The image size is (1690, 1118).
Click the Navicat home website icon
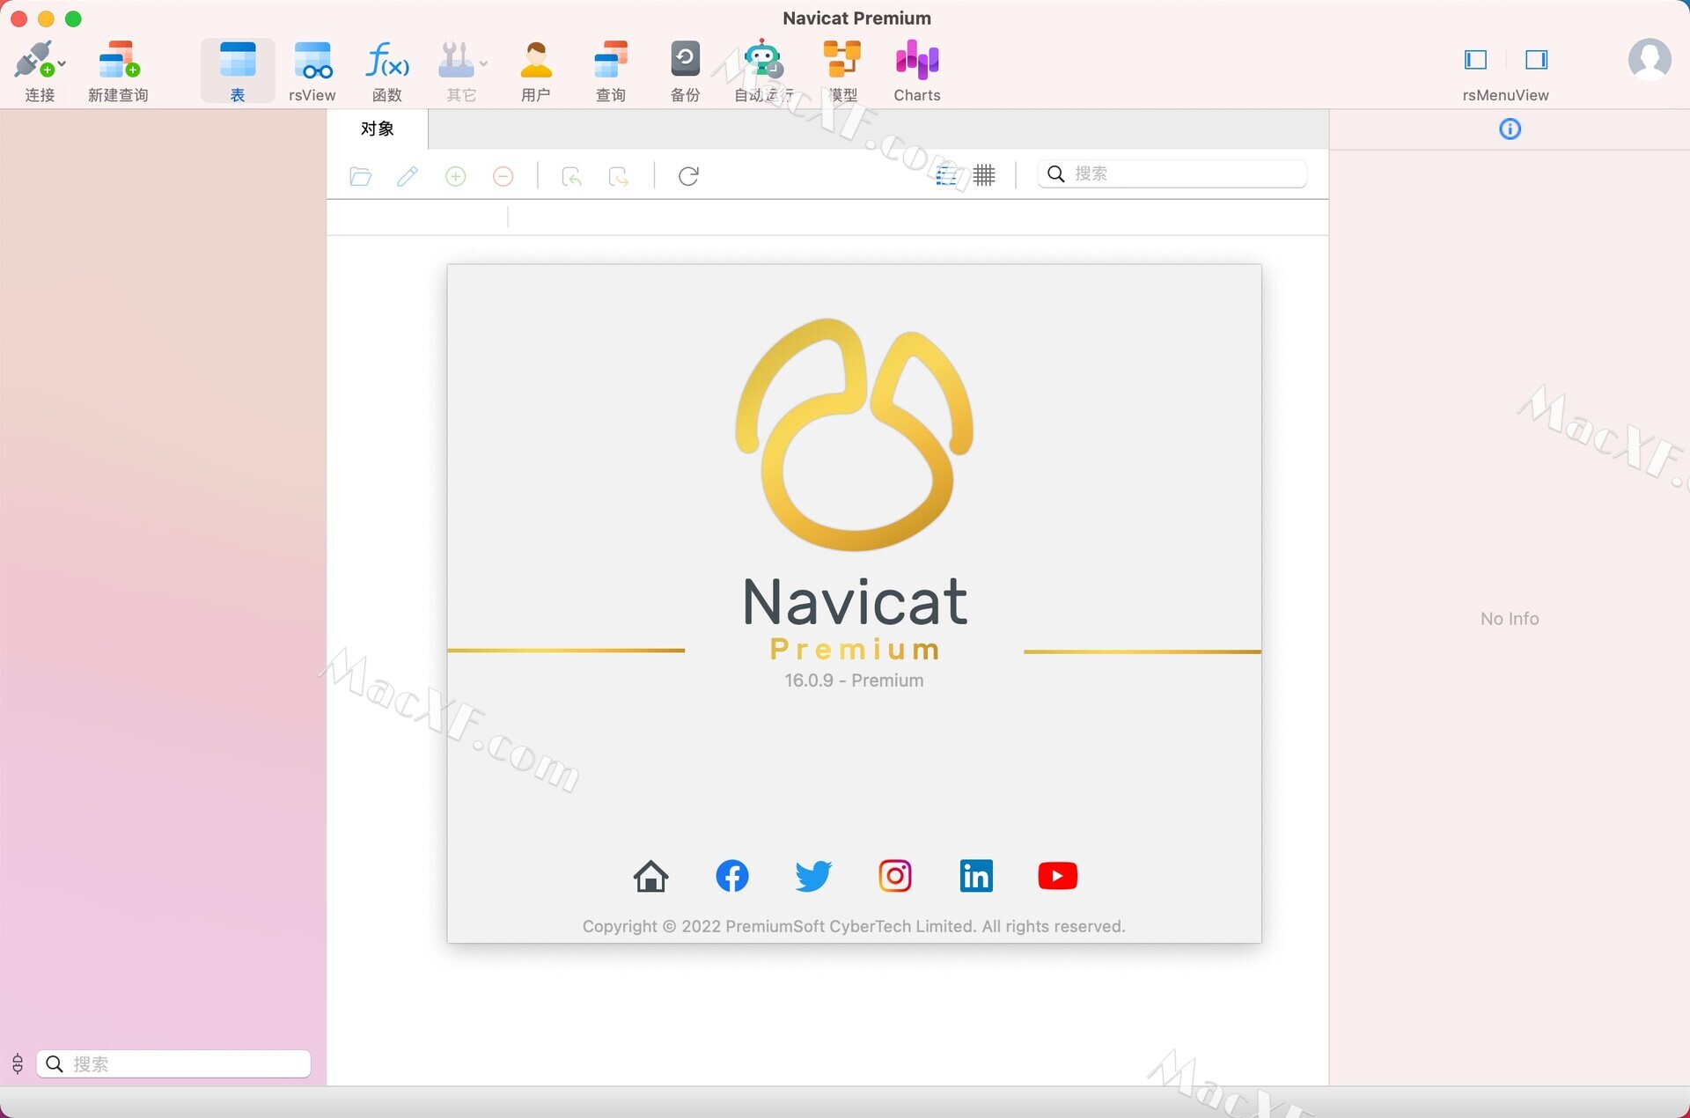650,873
